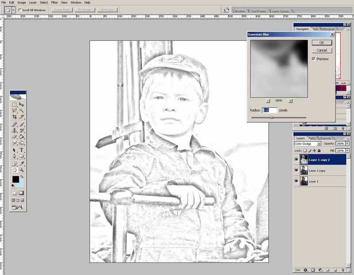The width and height of the screenshot is (354, 275).
Task: Toggle lock transparent pixels
Action: click(x=305, y=150)
